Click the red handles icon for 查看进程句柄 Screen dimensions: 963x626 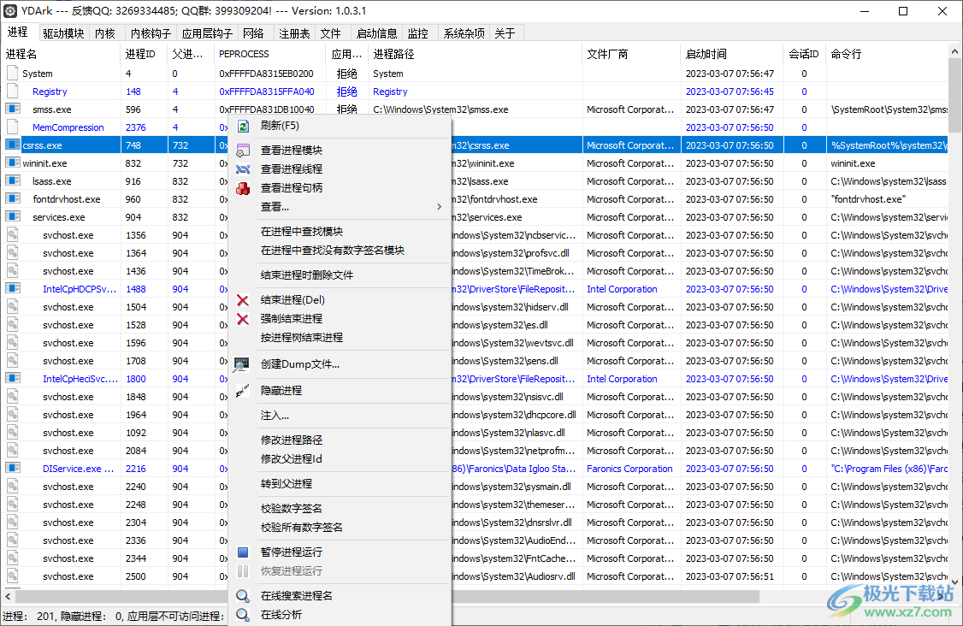pos(243,188)
